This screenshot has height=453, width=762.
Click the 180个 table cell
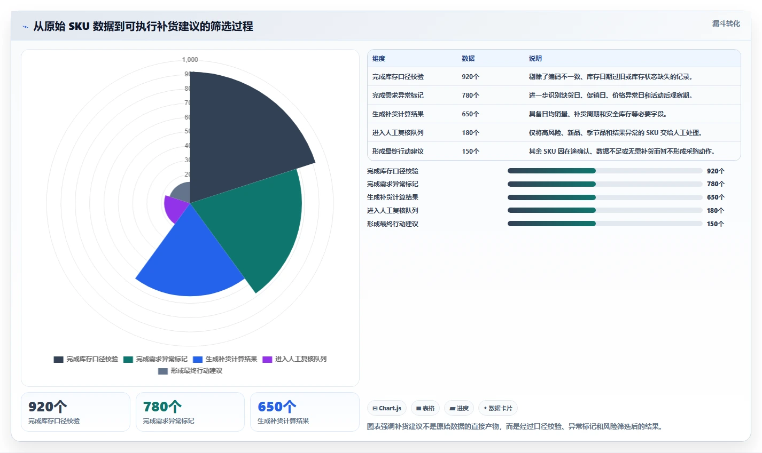[x=471, y=133]
